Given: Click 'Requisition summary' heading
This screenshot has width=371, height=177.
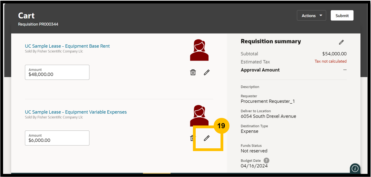Looking at the screenshot, I should tap(271, 41).
